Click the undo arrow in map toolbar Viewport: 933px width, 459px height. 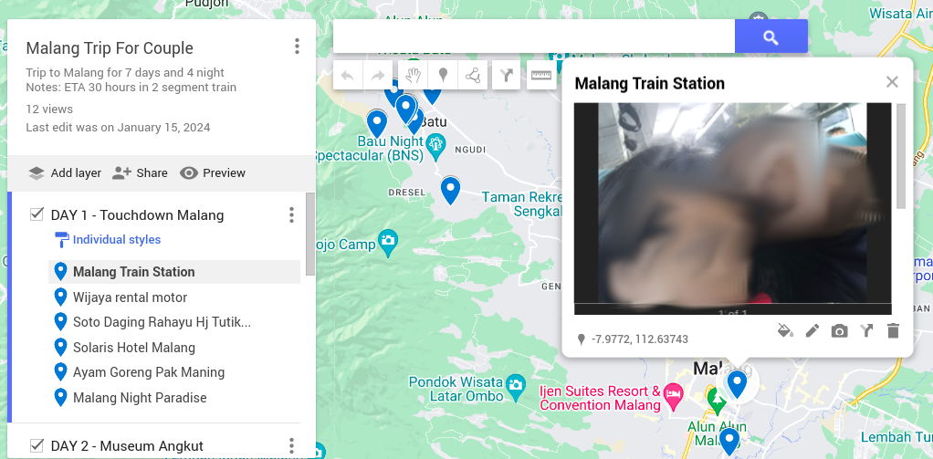pos(348,76)
